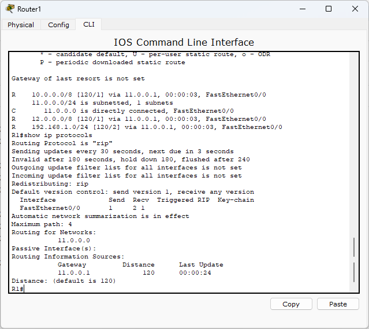Click the 12.0.0.0/8 RIP route line
Screen dimensions: 369x329
click(139, 119)
